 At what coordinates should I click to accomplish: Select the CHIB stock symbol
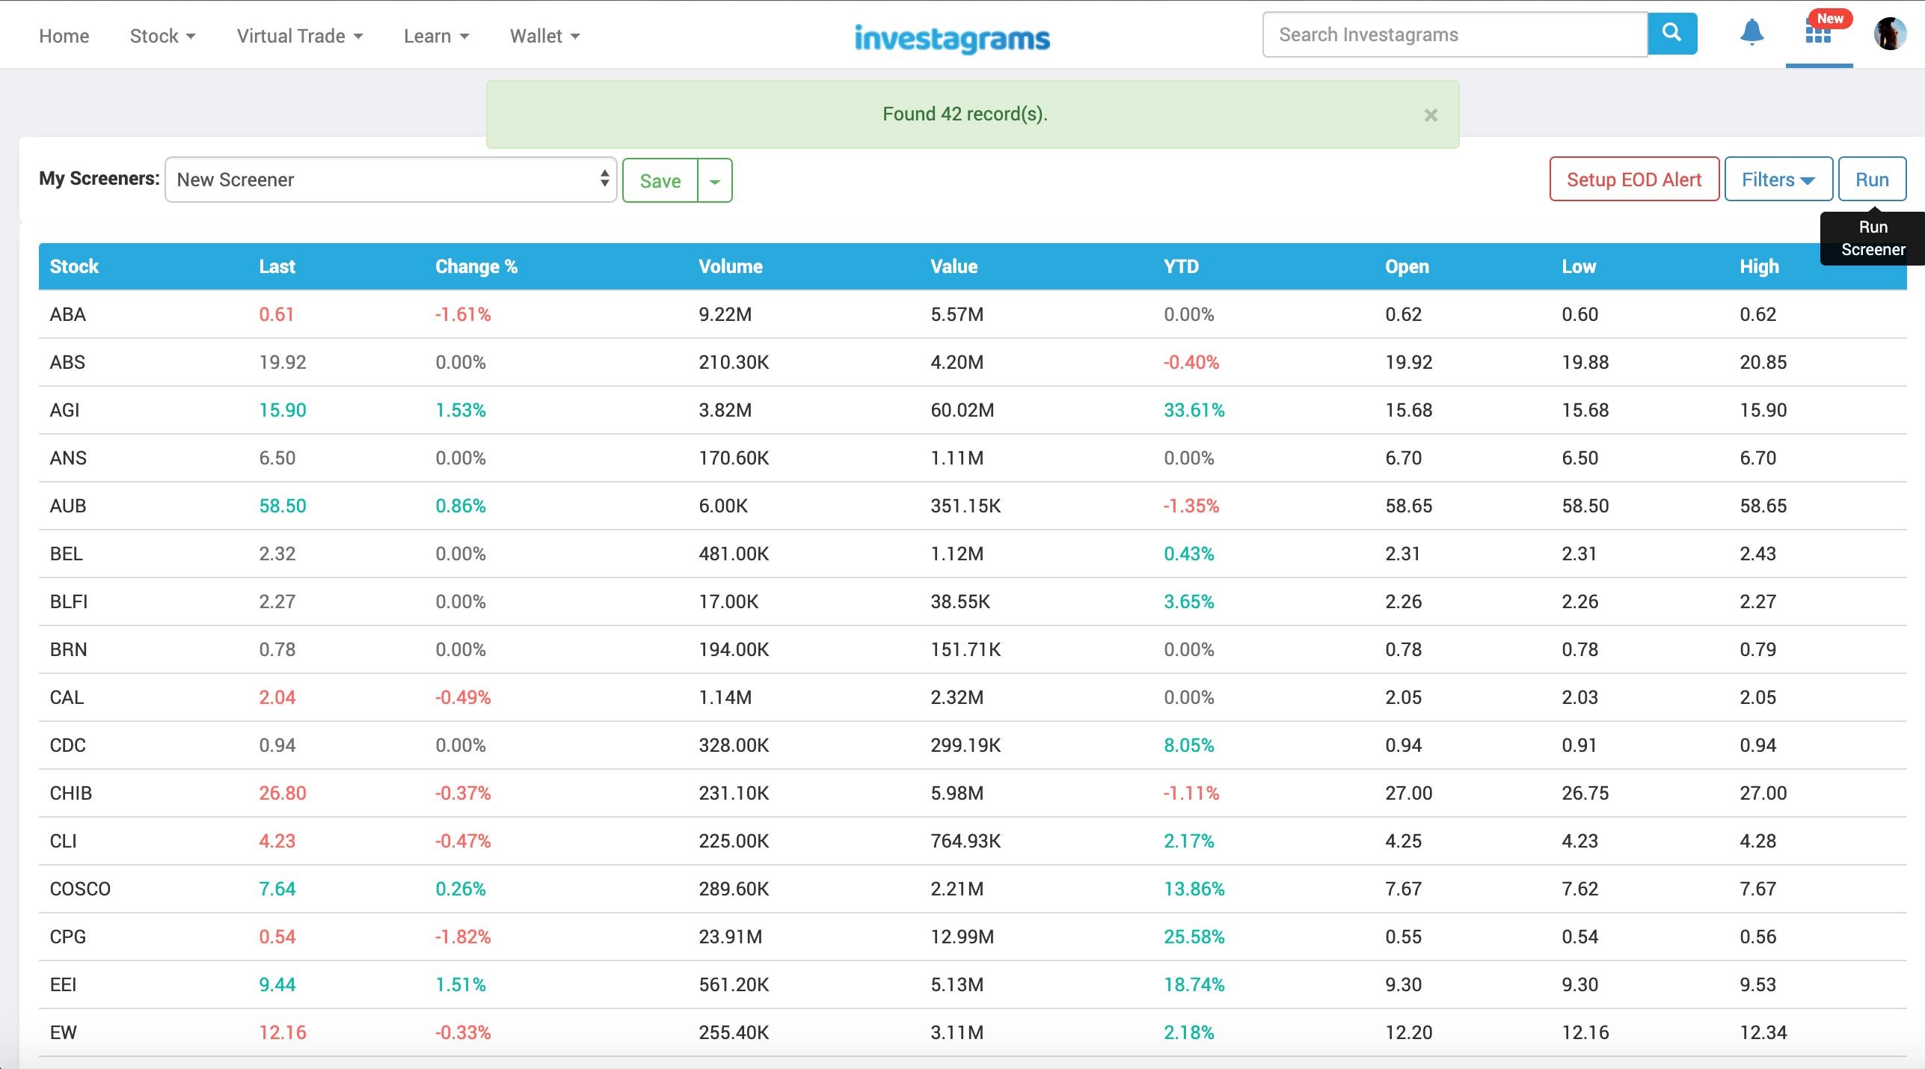tap(70, 793)
